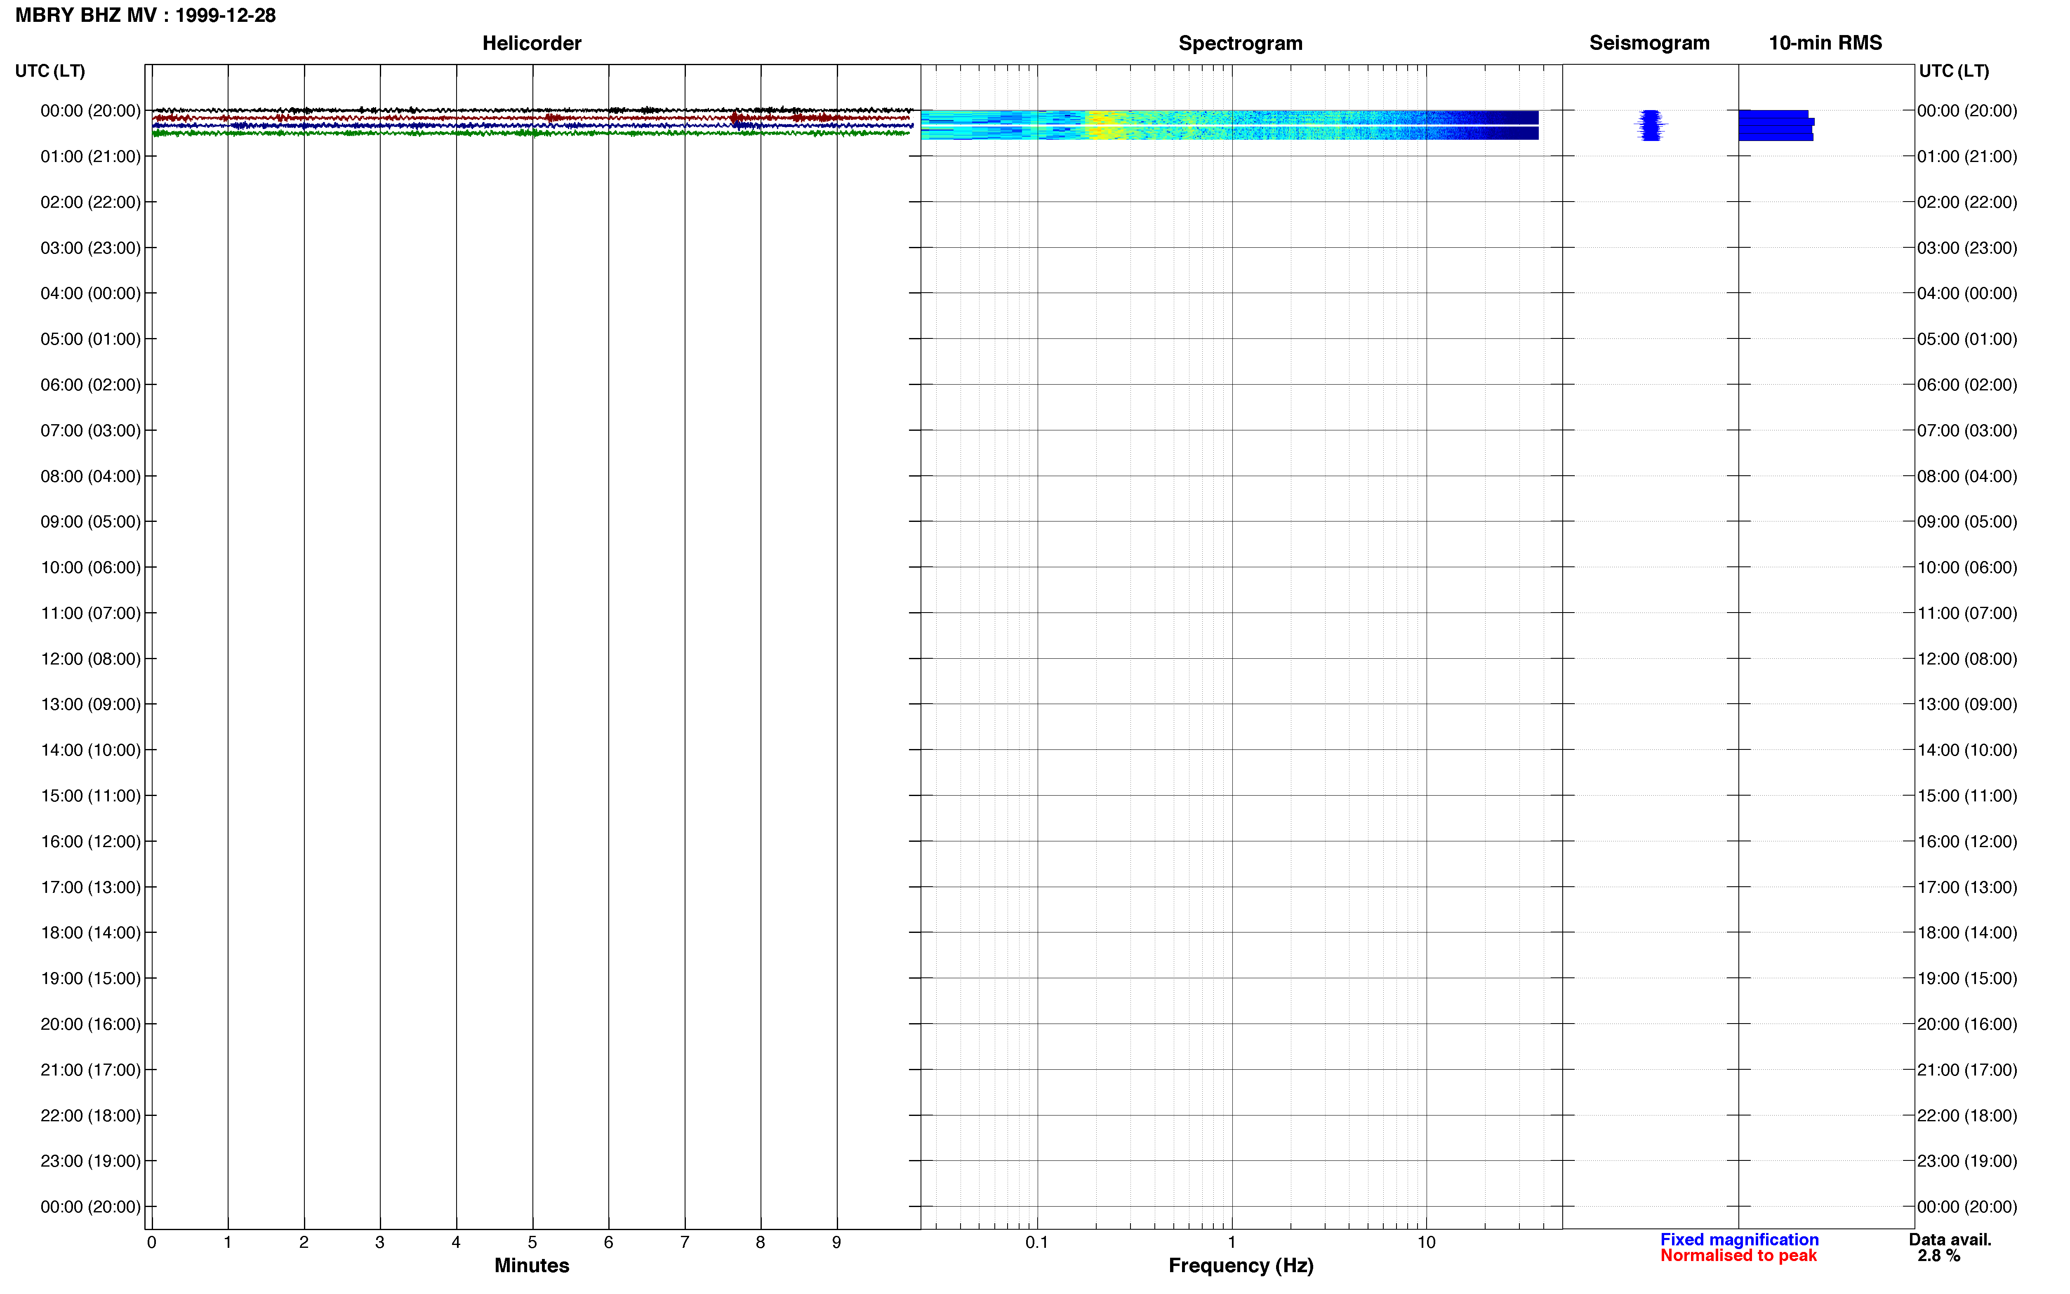The image size is (2070, 1294).
Task: Click the 'Spectrogram' panel heading
Action: (1241, 43)
